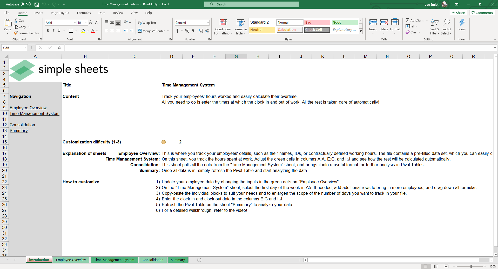Apply Percent Style formatting
498x269 pixels.
pyautogui.click(x=187, y=31)
